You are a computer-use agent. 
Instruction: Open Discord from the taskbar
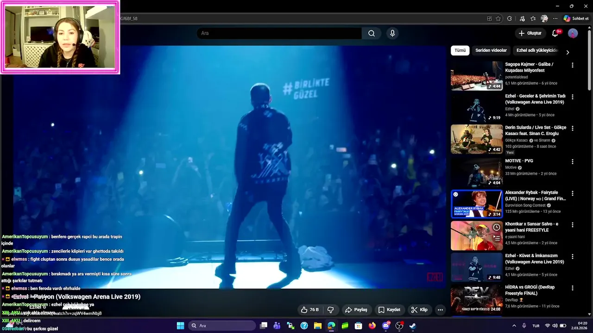pyautogui.click(x=386, y=326)
